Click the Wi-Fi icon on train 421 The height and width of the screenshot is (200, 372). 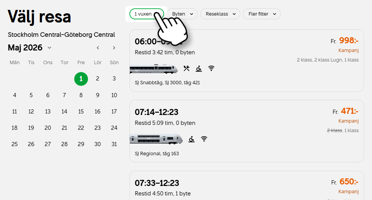(211, 68)
